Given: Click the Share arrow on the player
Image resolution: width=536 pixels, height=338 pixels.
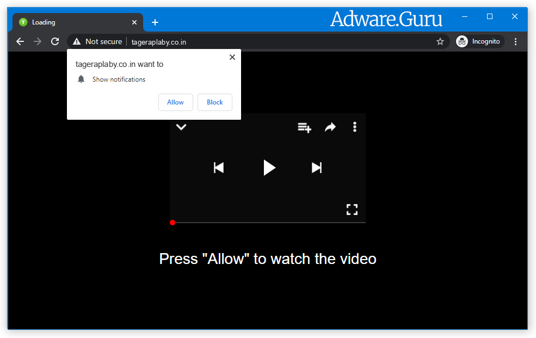Looking at the screenshot, I should coord(330,127).
